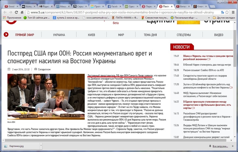
Task: Click the red play icon beside Прямой эфир
Action: (6, 35)
